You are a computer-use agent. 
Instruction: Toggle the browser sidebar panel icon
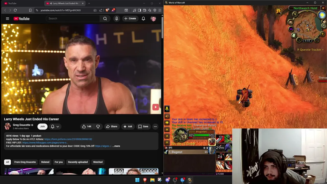(x=139, y=10)
